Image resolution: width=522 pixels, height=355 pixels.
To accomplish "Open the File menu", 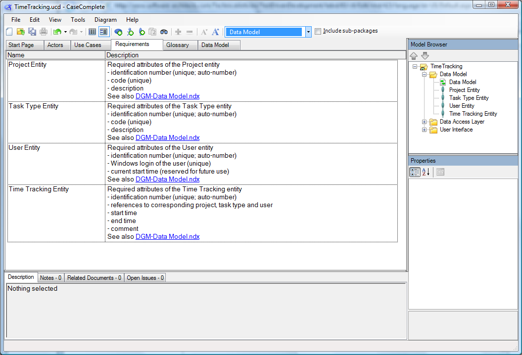I will tap(16, 20).
